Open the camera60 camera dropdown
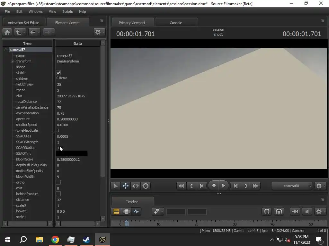329x246 pixels. (x=292, y=186)
